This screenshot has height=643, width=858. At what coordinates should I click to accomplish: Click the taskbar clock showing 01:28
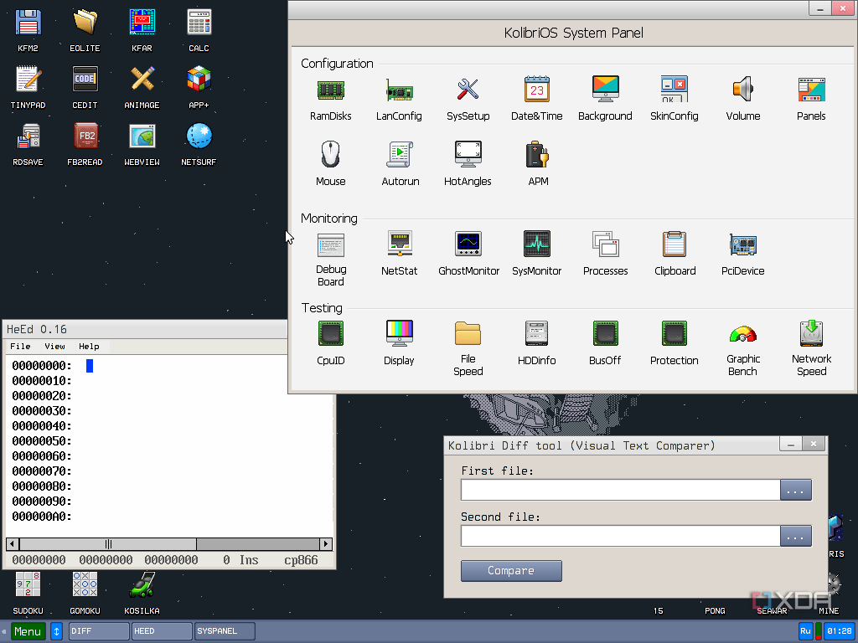840,631
